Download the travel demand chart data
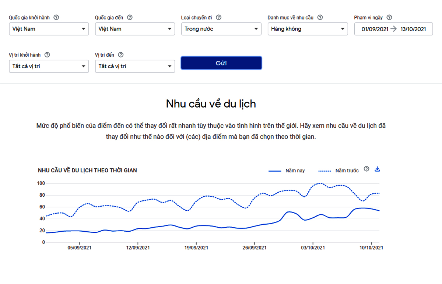Viewport: 442px width, 284px height. (x=377, y=169)
